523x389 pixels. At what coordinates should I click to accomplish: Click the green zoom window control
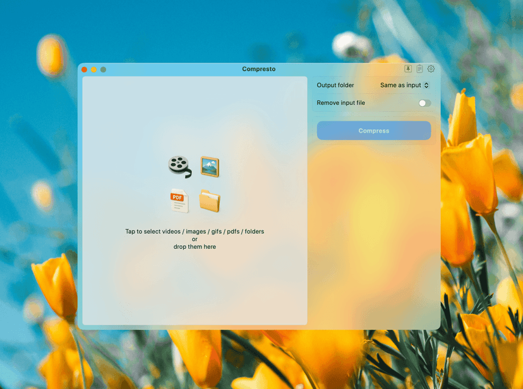coord(103,69)
